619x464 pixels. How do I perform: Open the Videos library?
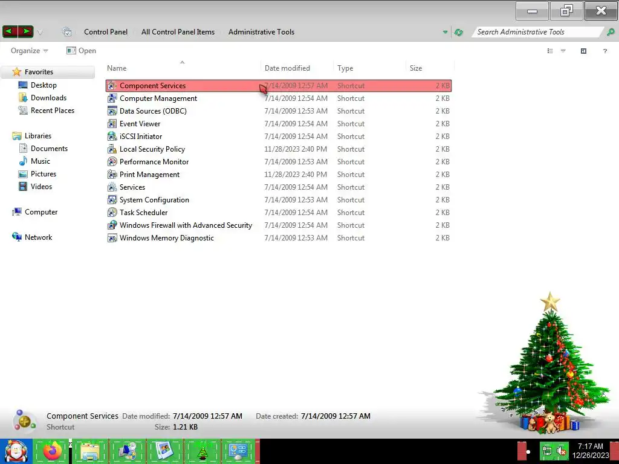pos(41,186)
